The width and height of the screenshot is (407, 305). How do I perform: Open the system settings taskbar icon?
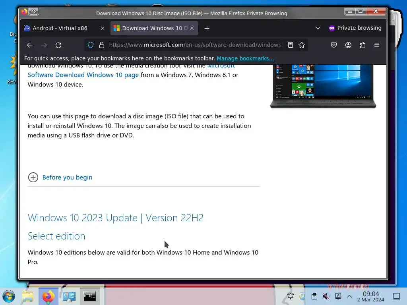coord(69,296)
